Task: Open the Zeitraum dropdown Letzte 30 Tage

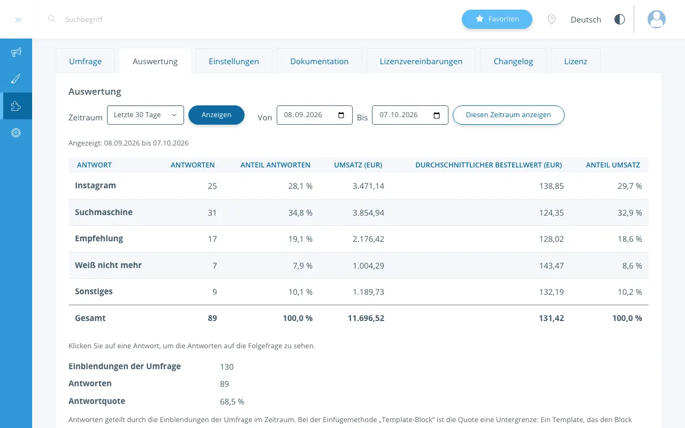Action: click(x=146, y=115)
